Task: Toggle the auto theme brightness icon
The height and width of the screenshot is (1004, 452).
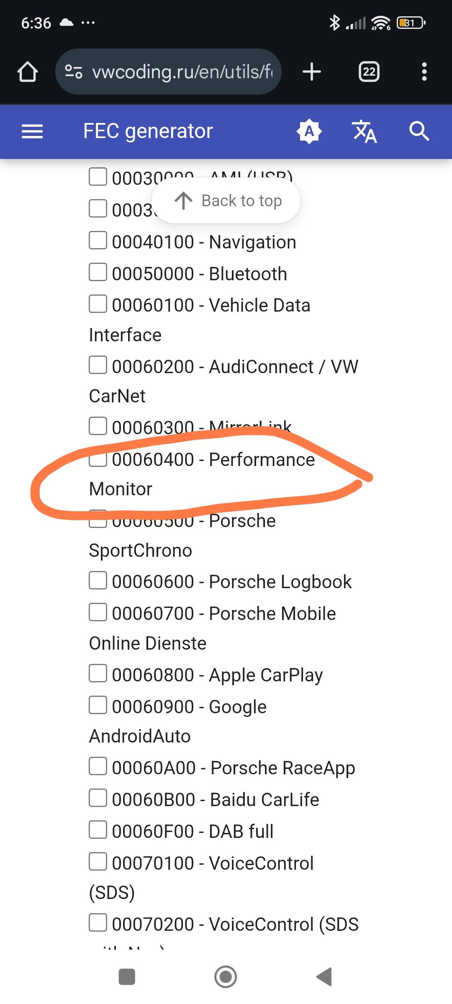Action: [309, 131]
